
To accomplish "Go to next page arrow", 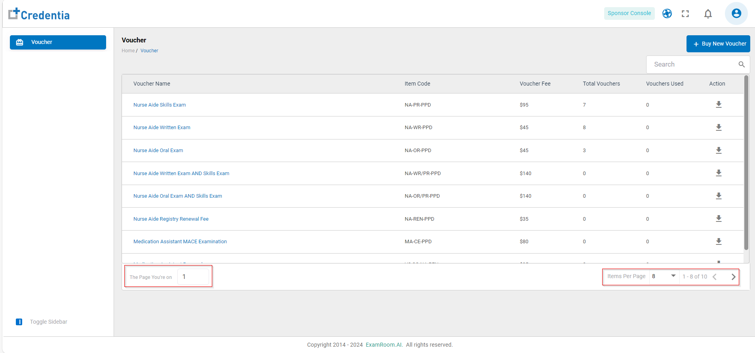I will tap(733, 277).
